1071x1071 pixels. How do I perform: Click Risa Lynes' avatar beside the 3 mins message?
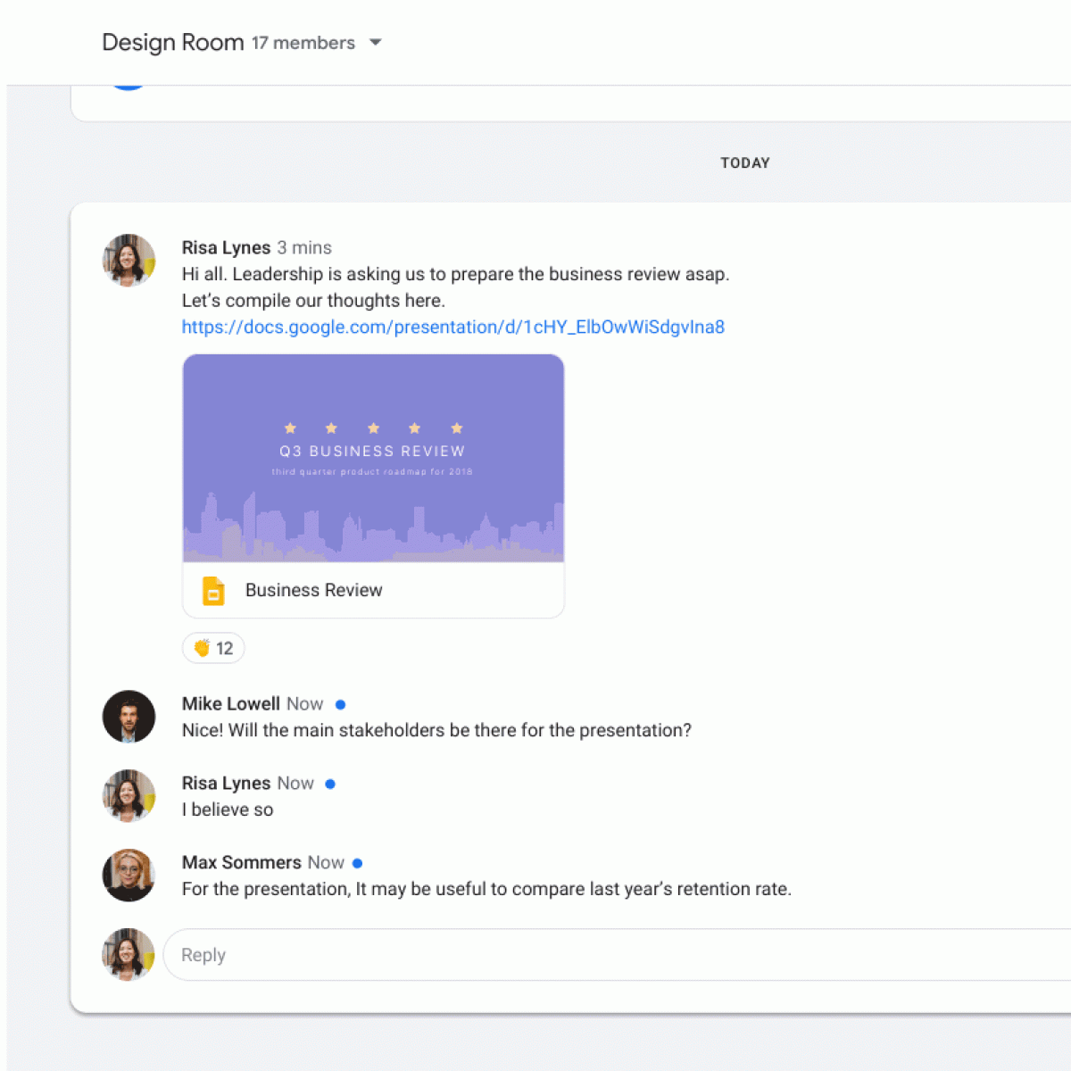[x=129, y=261]
